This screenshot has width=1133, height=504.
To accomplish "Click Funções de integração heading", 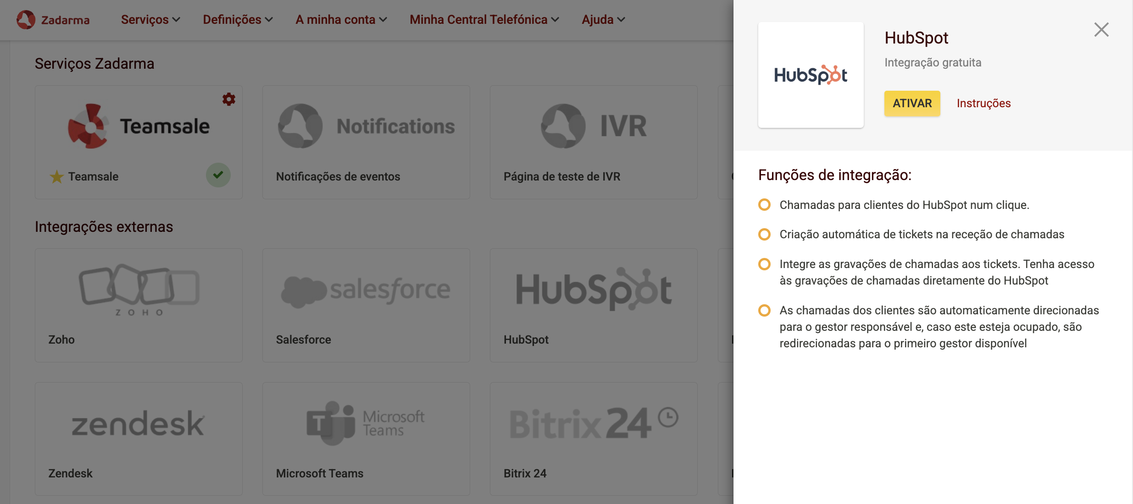I will pos(835,175).
